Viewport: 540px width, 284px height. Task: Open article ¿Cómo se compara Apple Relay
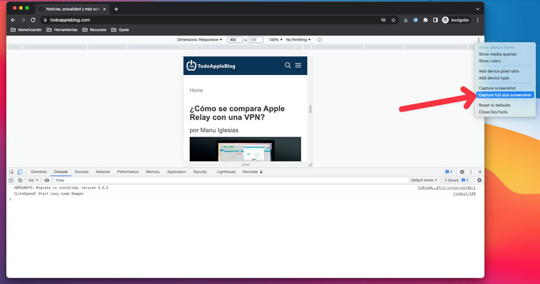tap(237, 113)
